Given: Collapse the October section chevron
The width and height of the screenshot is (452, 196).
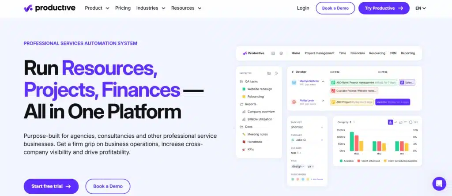Looking at the screenshot, I should [x=293, y=72].
